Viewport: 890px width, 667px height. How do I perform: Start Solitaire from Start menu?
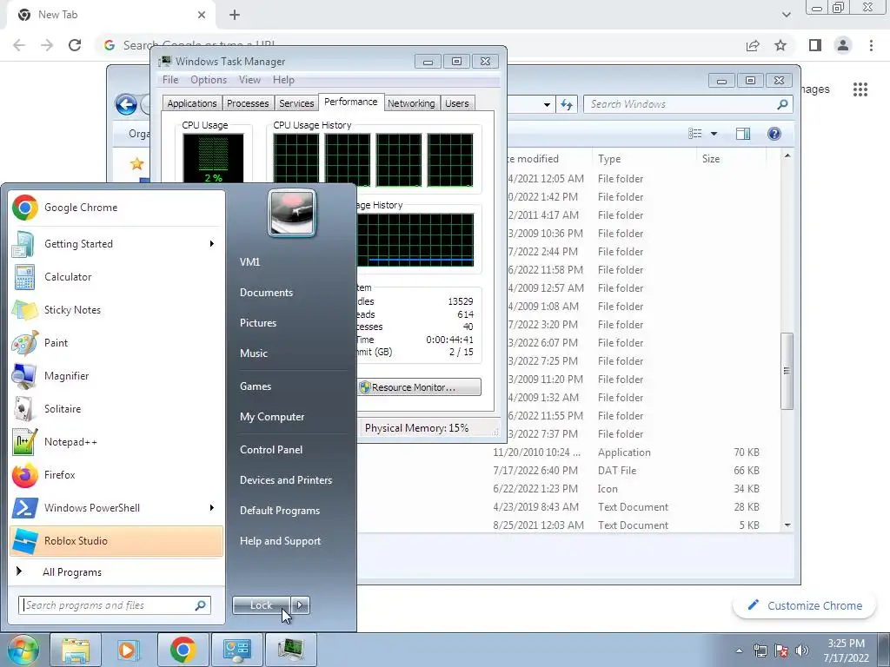[116, 409]
